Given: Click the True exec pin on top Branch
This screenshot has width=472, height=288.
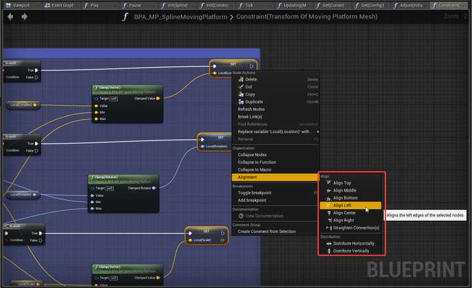Looking at the screenshot, I should point(37,70).
